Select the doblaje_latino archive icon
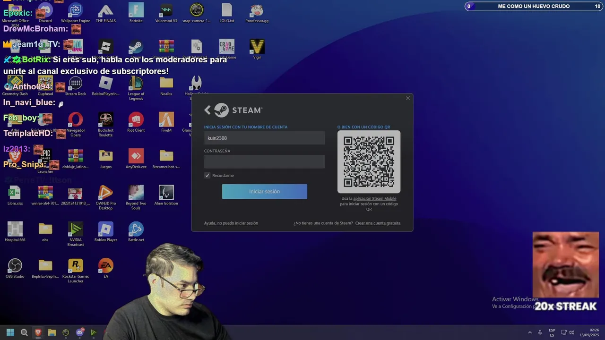This screenshot has height=340, width=605. tap(76, 159)
